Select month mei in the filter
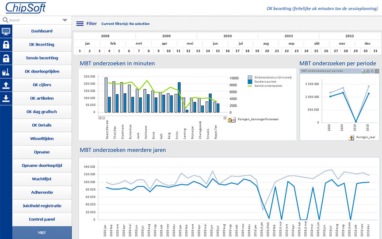Screen dimensions: 382x239 click(x=190, y=43)
